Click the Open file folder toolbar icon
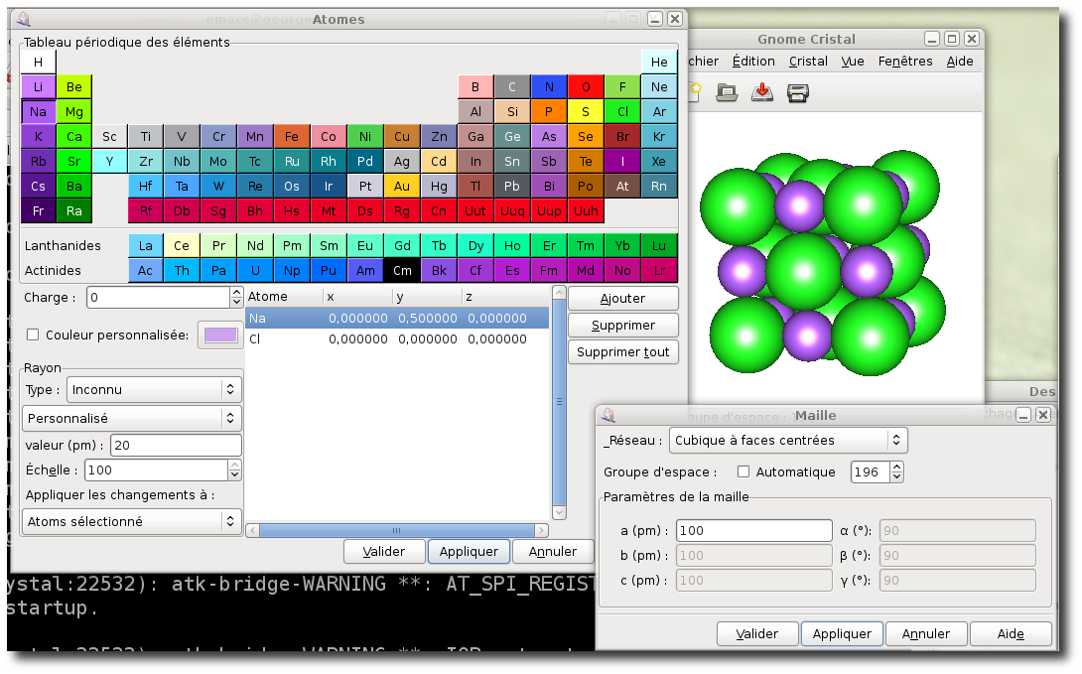 tap(728, 92)
